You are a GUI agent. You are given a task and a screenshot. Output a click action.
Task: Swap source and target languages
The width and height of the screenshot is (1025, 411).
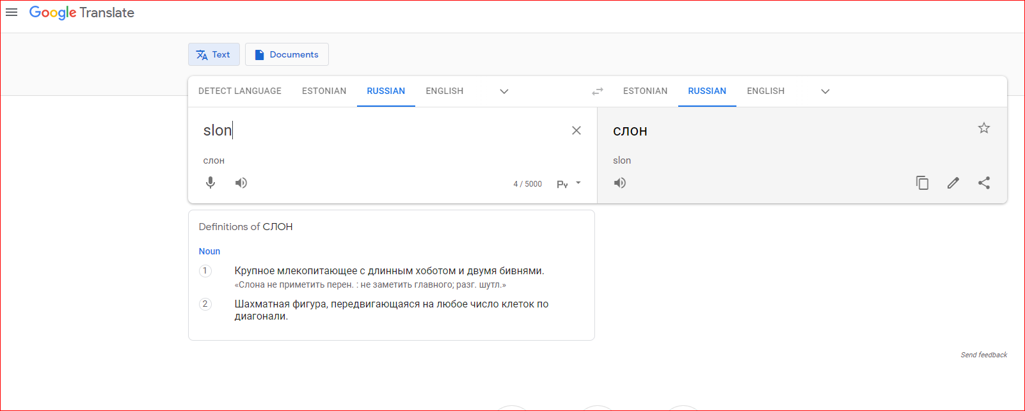pyautogui.click(x=598, y=91)
